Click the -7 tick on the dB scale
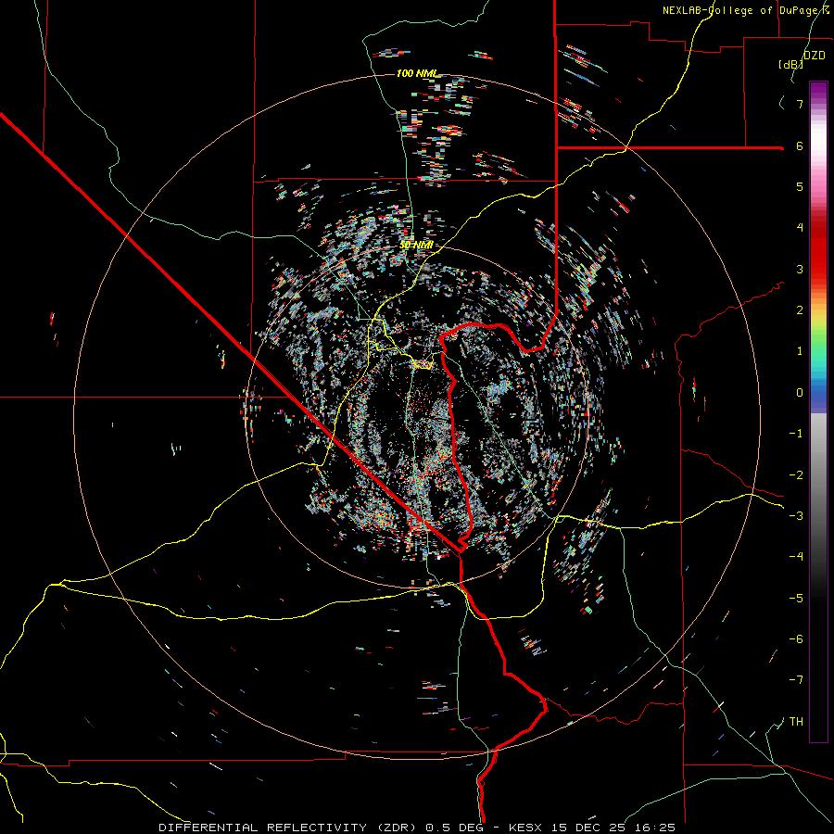 (797, 679)
